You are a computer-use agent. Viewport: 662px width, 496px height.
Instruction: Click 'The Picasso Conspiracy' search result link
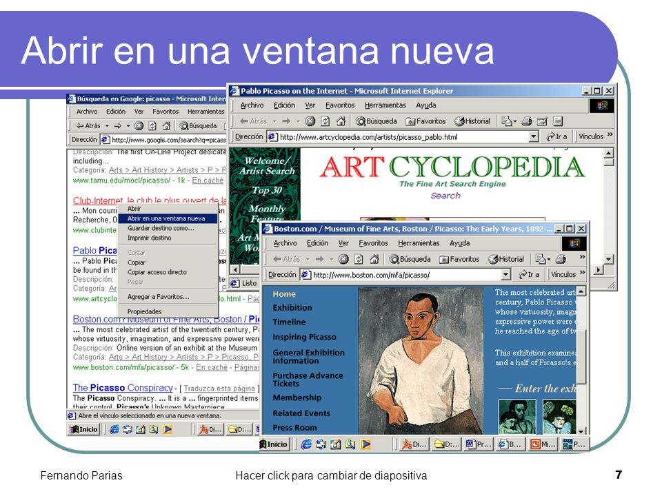pos(123,388)
